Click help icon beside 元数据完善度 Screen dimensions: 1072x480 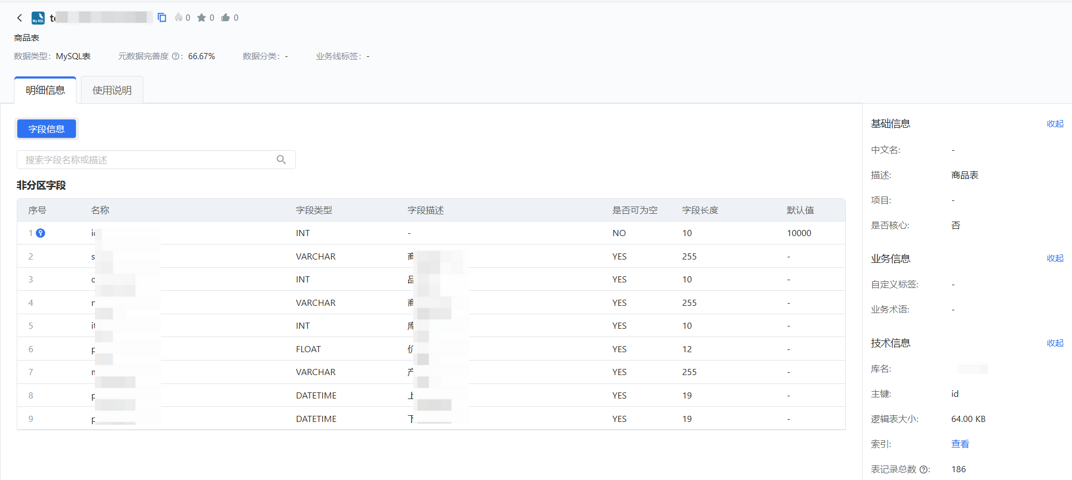175,56
